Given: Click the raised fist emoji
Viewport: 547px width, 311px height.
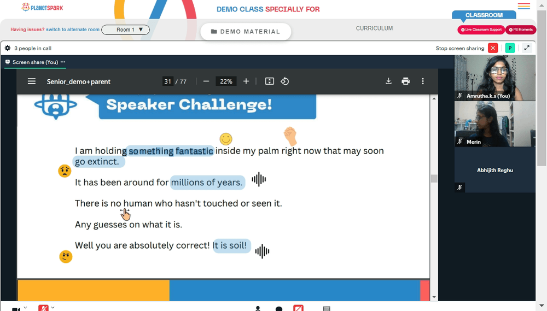Looking at the screenshot, I should pos(290,136).
